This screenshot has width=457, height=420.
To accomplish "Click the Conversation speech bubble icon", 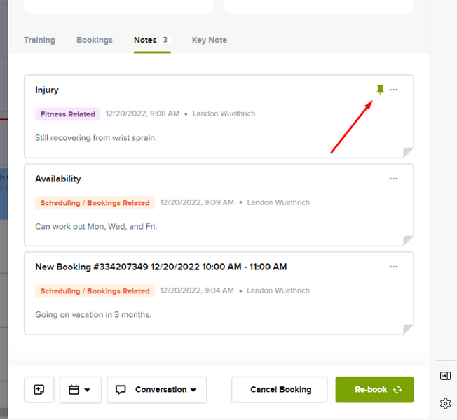I will 121,390.
